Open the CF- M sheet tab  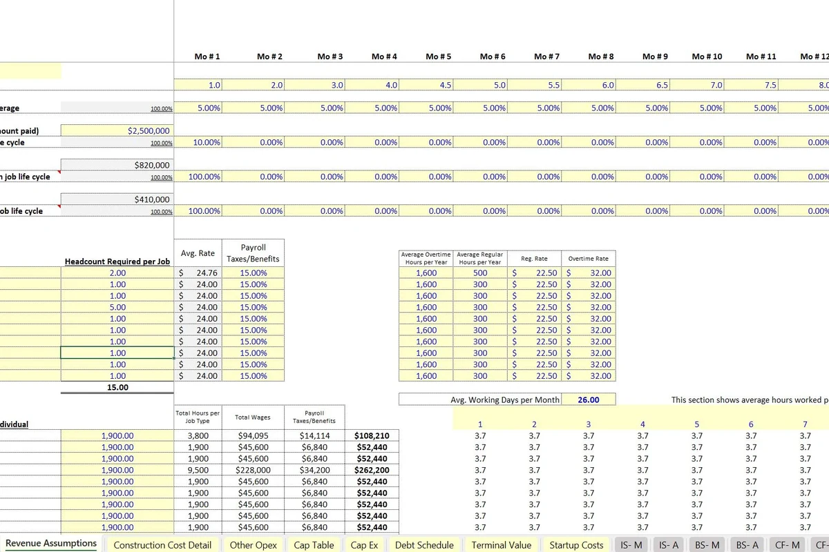pyautogui.click(x=787, y=544)
